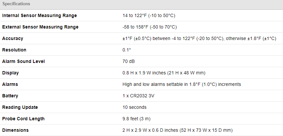The width and height of the screenshot is (283, 136).
Task: Select the Alarm Sound Level label
Action: pyautogui.click(x=24, y=61)
